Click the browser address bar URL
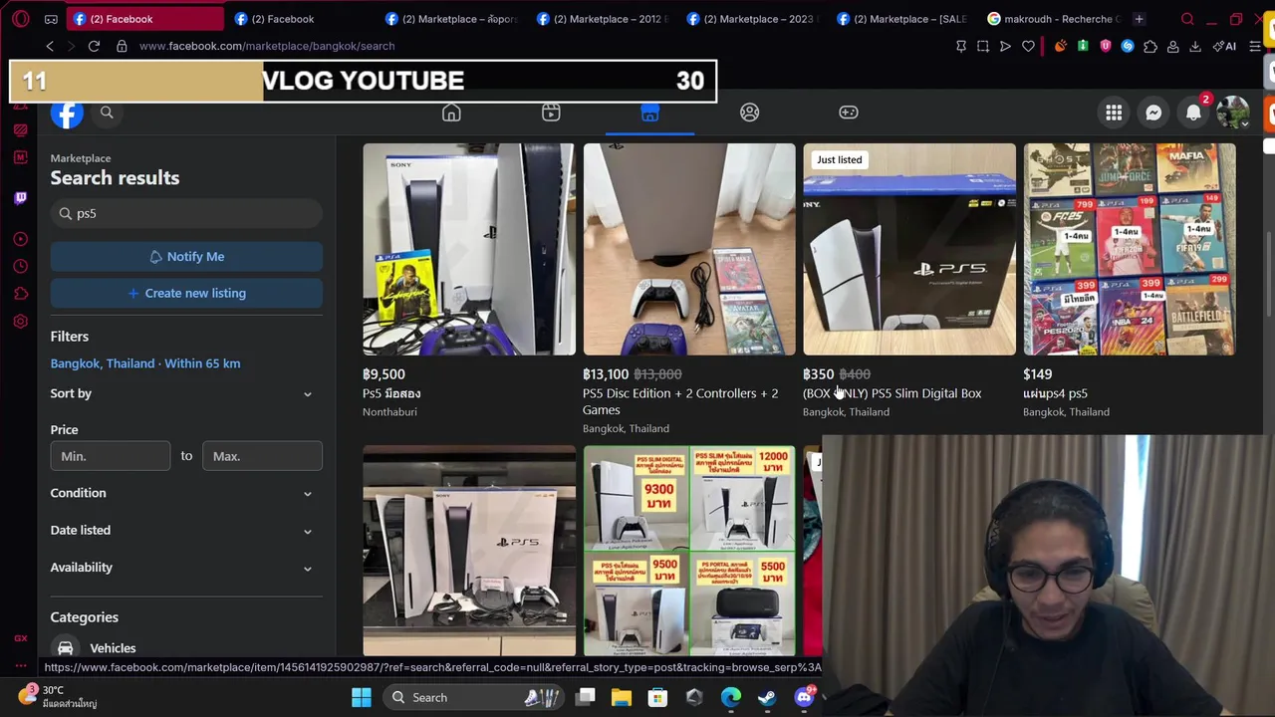1275x717 pixels. [267, 46]
